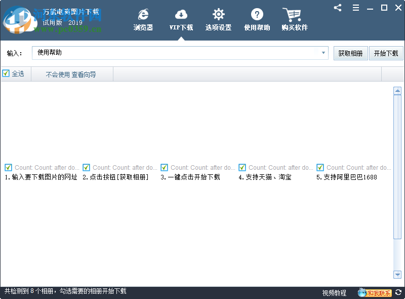Click the refresh icon in status bar

point(398,292)
